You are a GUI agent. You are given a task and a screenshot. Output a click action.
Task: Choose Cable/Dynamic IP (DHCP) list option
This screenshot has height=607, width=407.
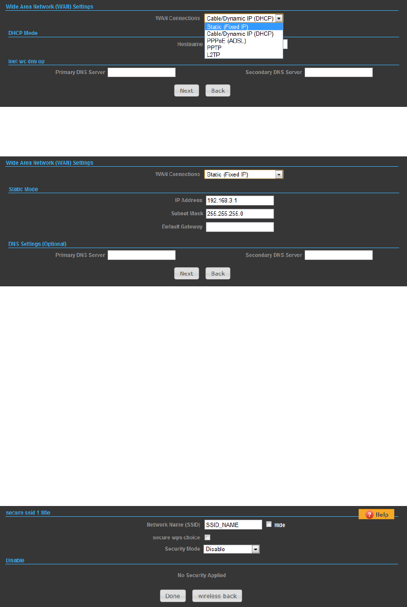tap(244, 34)
